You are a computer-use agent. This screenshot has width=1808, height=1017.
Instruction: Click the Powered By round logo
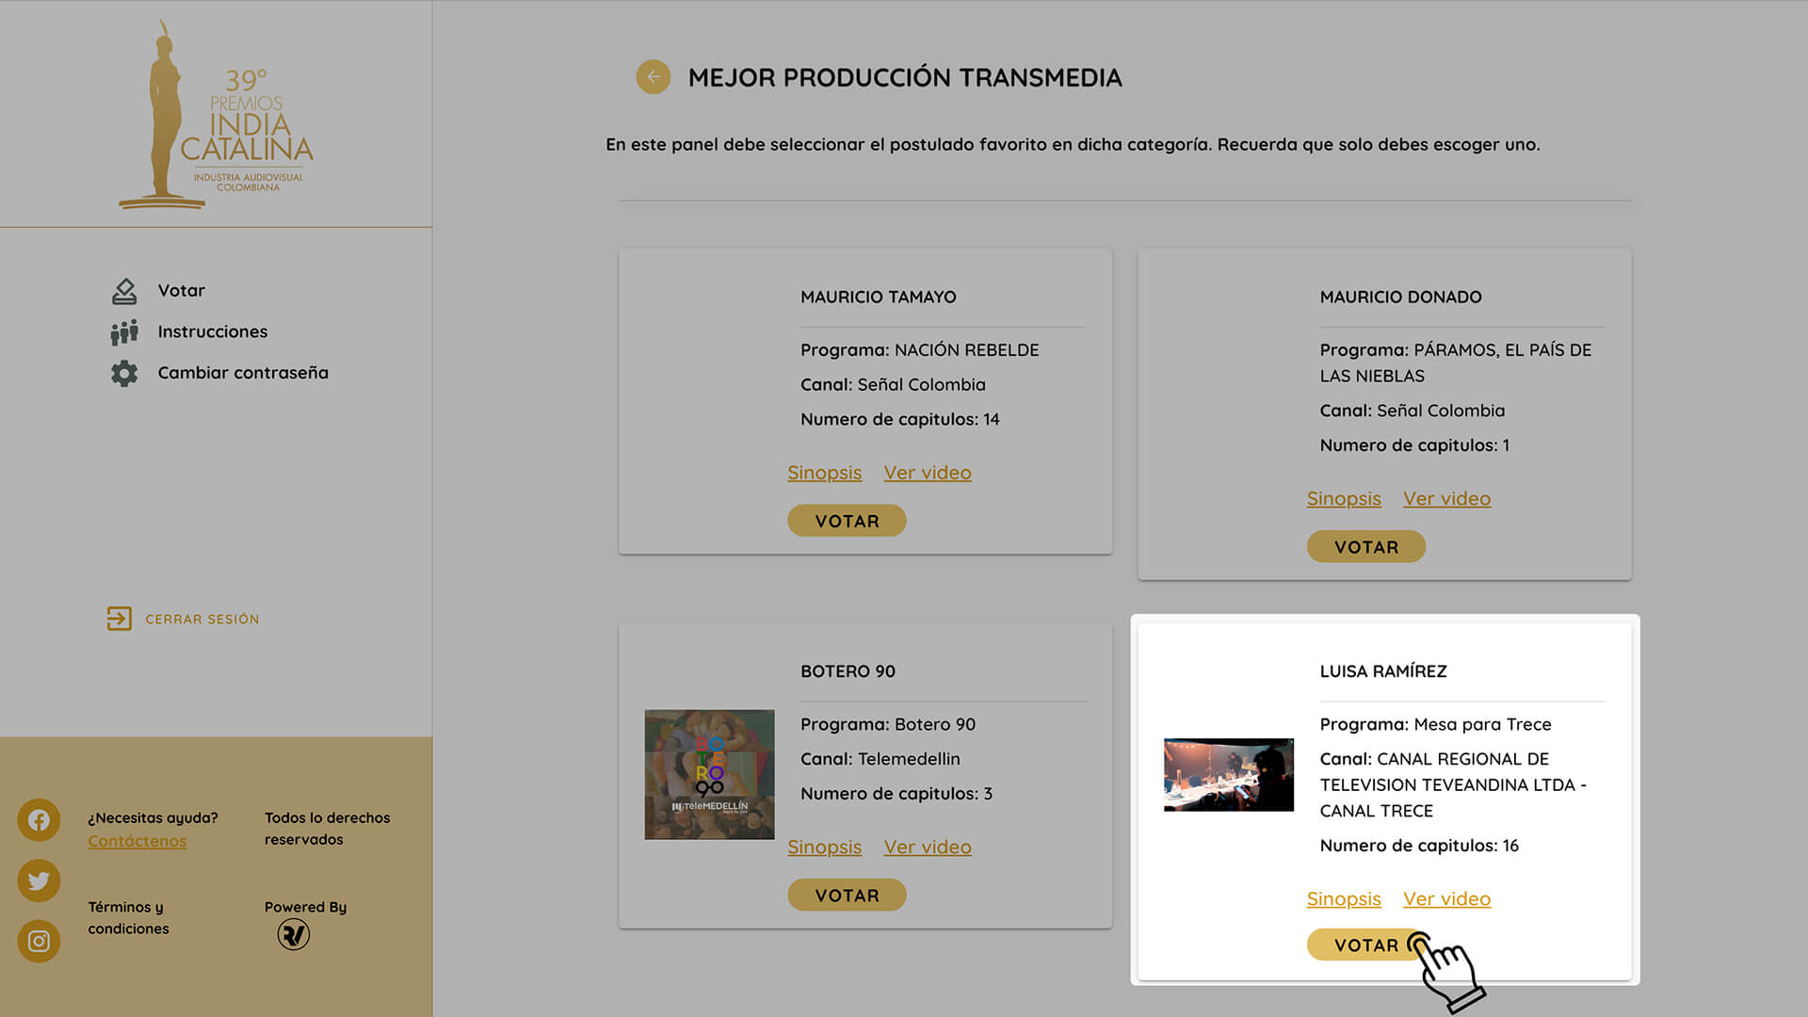pos(294,934)
